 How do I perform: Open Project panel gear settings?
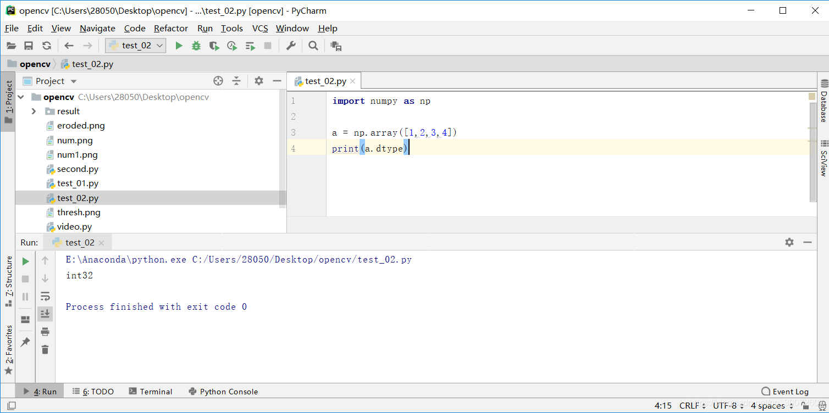259,81
